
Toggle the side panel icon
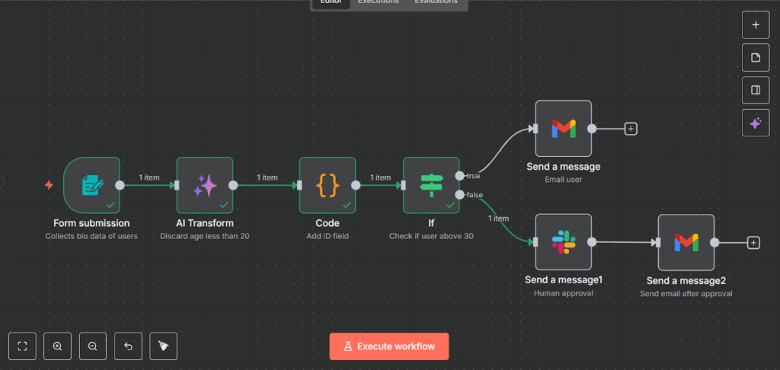[756, 90]
